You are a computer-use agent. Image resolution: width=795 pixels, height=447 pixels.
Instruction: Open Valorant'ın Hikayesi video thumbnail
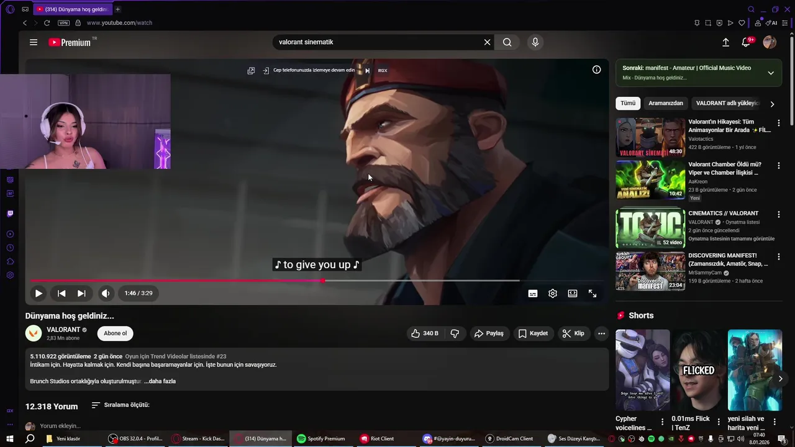pyautogui.click(x=650, y=137)
